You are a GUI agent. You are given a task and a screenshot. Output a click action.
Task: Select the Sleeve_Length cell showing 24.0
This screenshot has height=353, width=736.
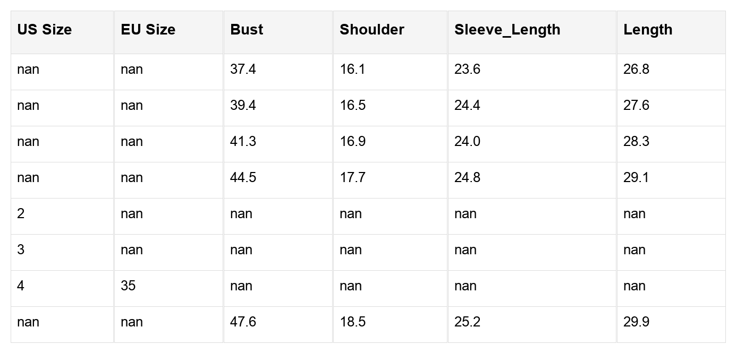tap(467, 142)
